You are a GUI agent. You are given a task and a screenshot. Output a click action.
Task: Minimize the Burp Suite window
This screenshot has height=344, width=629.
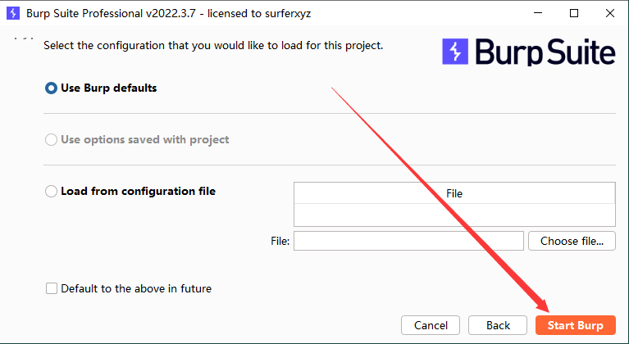pos(537,13)
